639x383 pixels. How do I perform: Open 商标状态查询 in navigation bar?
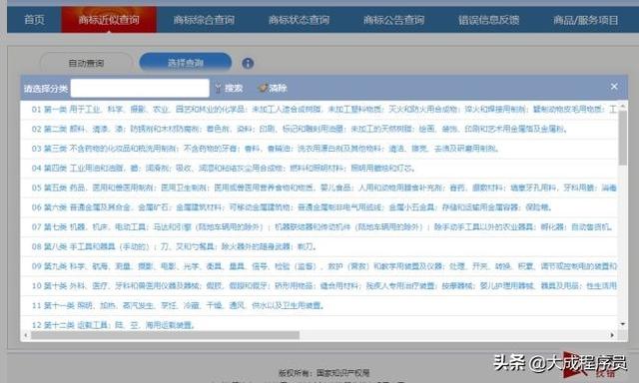(299, 20)
